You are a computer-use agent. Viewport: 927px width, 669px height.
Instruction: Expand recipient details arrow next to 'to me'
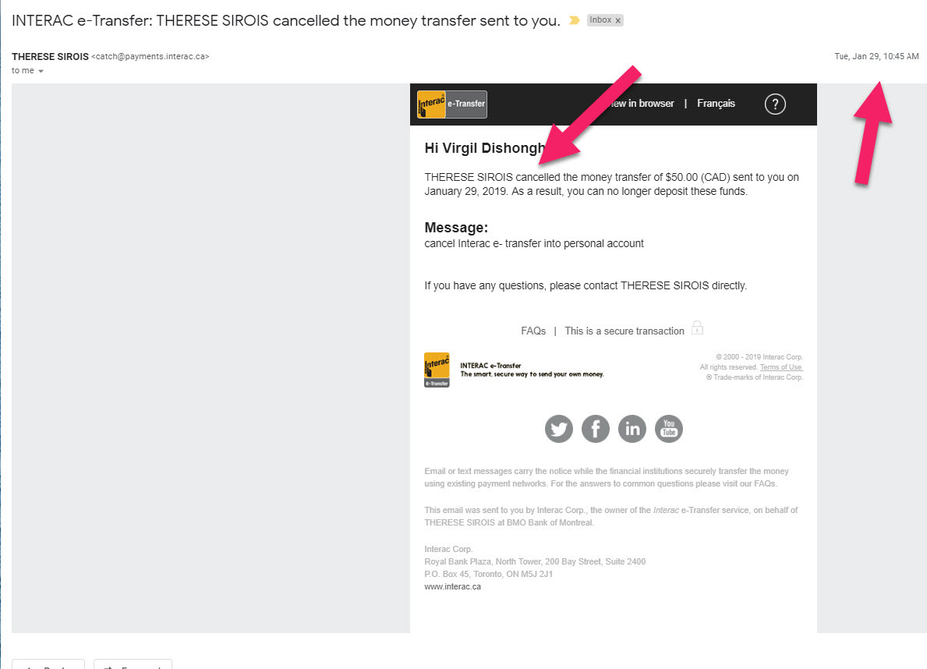(41, 72)
